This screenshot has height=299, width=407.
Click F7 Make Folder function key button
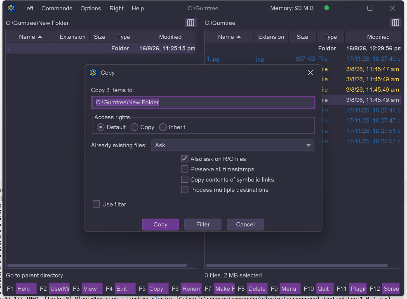[x=224, y=289]
